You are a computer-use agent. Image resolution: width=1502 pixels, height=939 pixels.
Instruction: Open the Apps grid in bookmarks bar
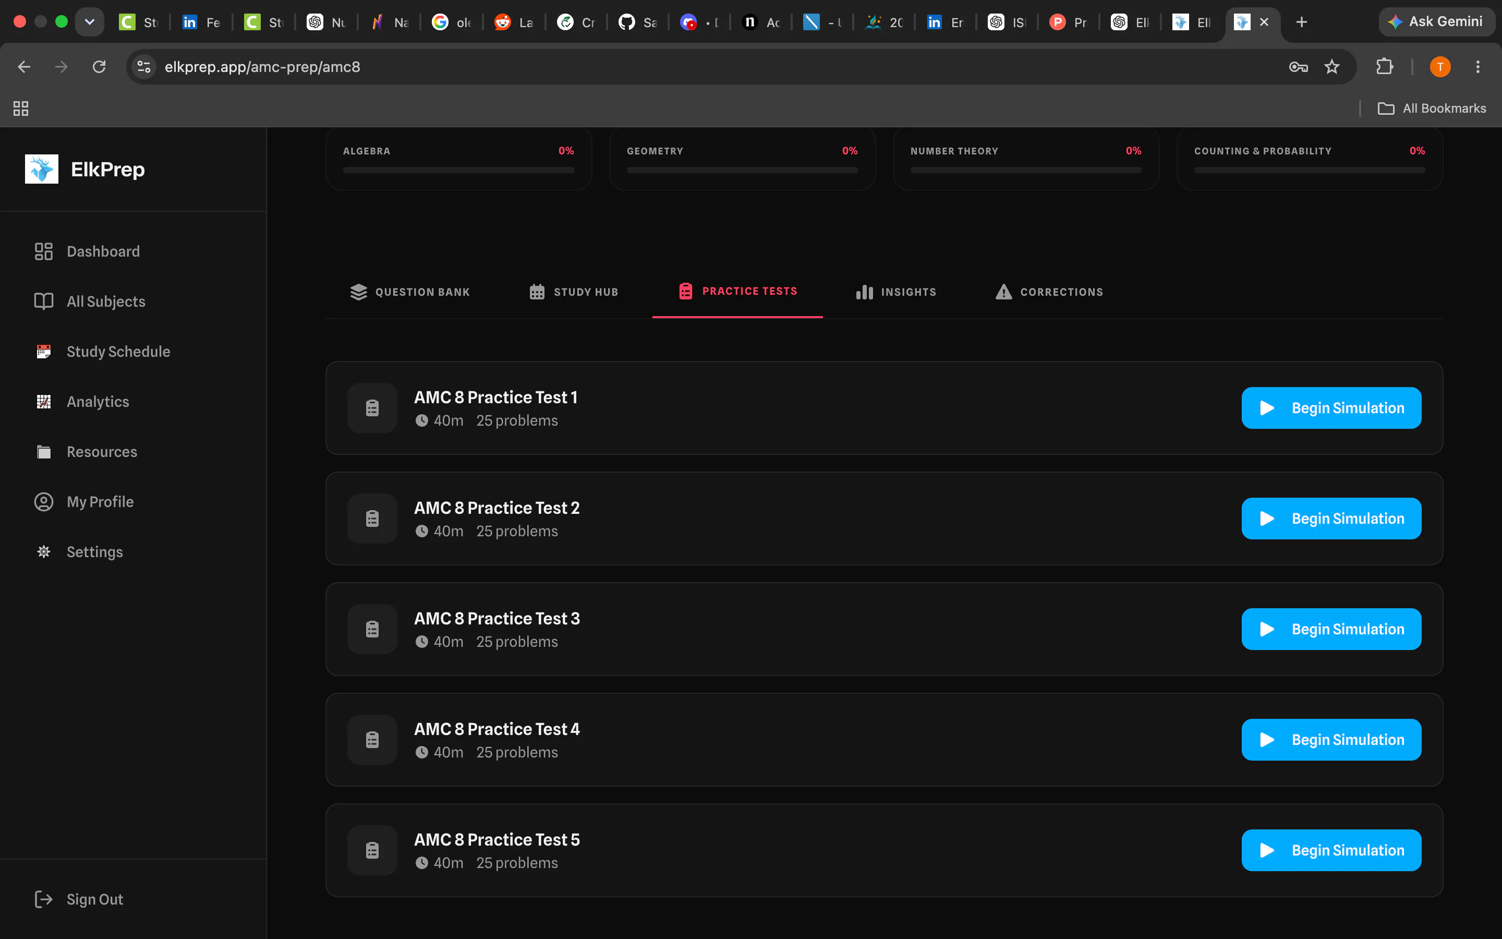[20, 109]
